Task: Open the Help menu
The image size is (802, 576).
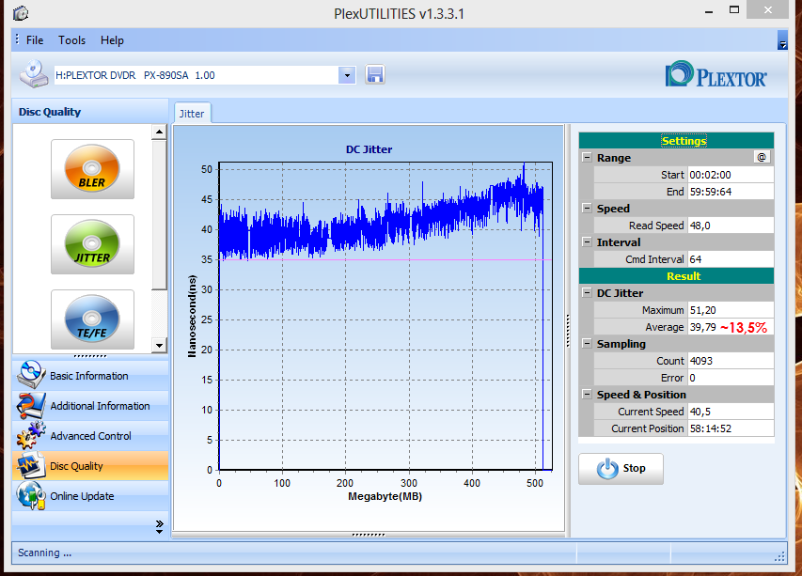Action: 112,40
